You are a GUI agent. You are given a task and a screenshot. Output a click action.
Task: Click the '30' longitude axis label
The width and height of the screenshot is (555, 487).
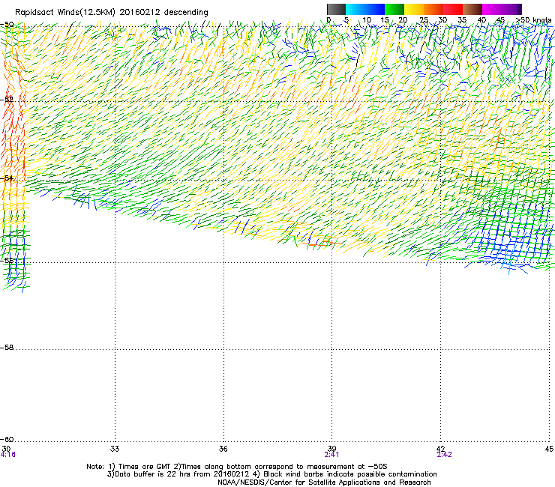coord(6,449)
